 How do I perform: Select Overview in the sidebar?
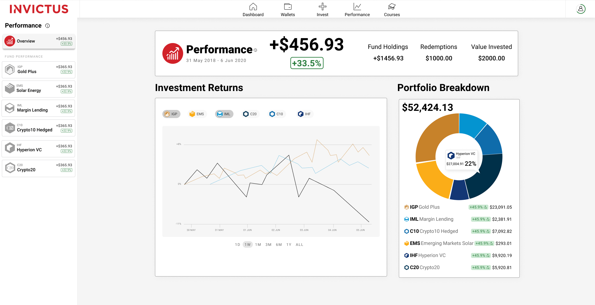[x=39, y=41]
